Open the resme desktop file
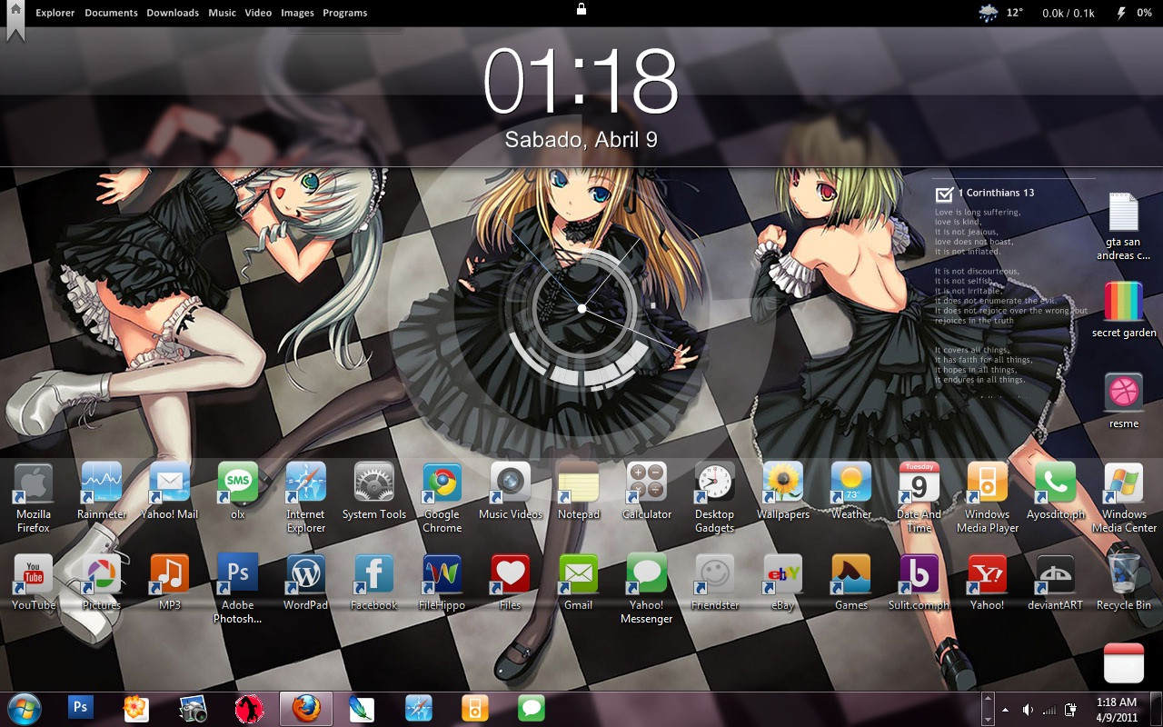 [x=1124, y=393]
